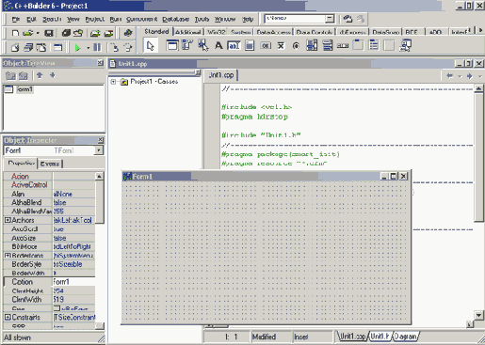The width and height of the screenshot is (485, 345).
Task: Select the arrow pointer tool in palette
Action: 151,46
